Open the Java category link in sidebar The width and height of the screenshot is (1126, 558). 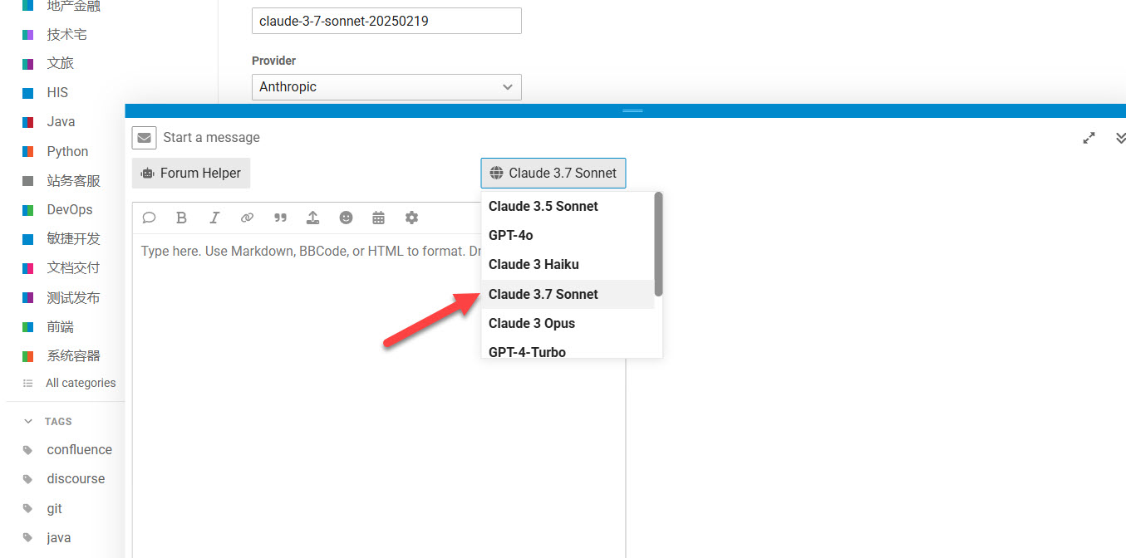click(61, 122)
